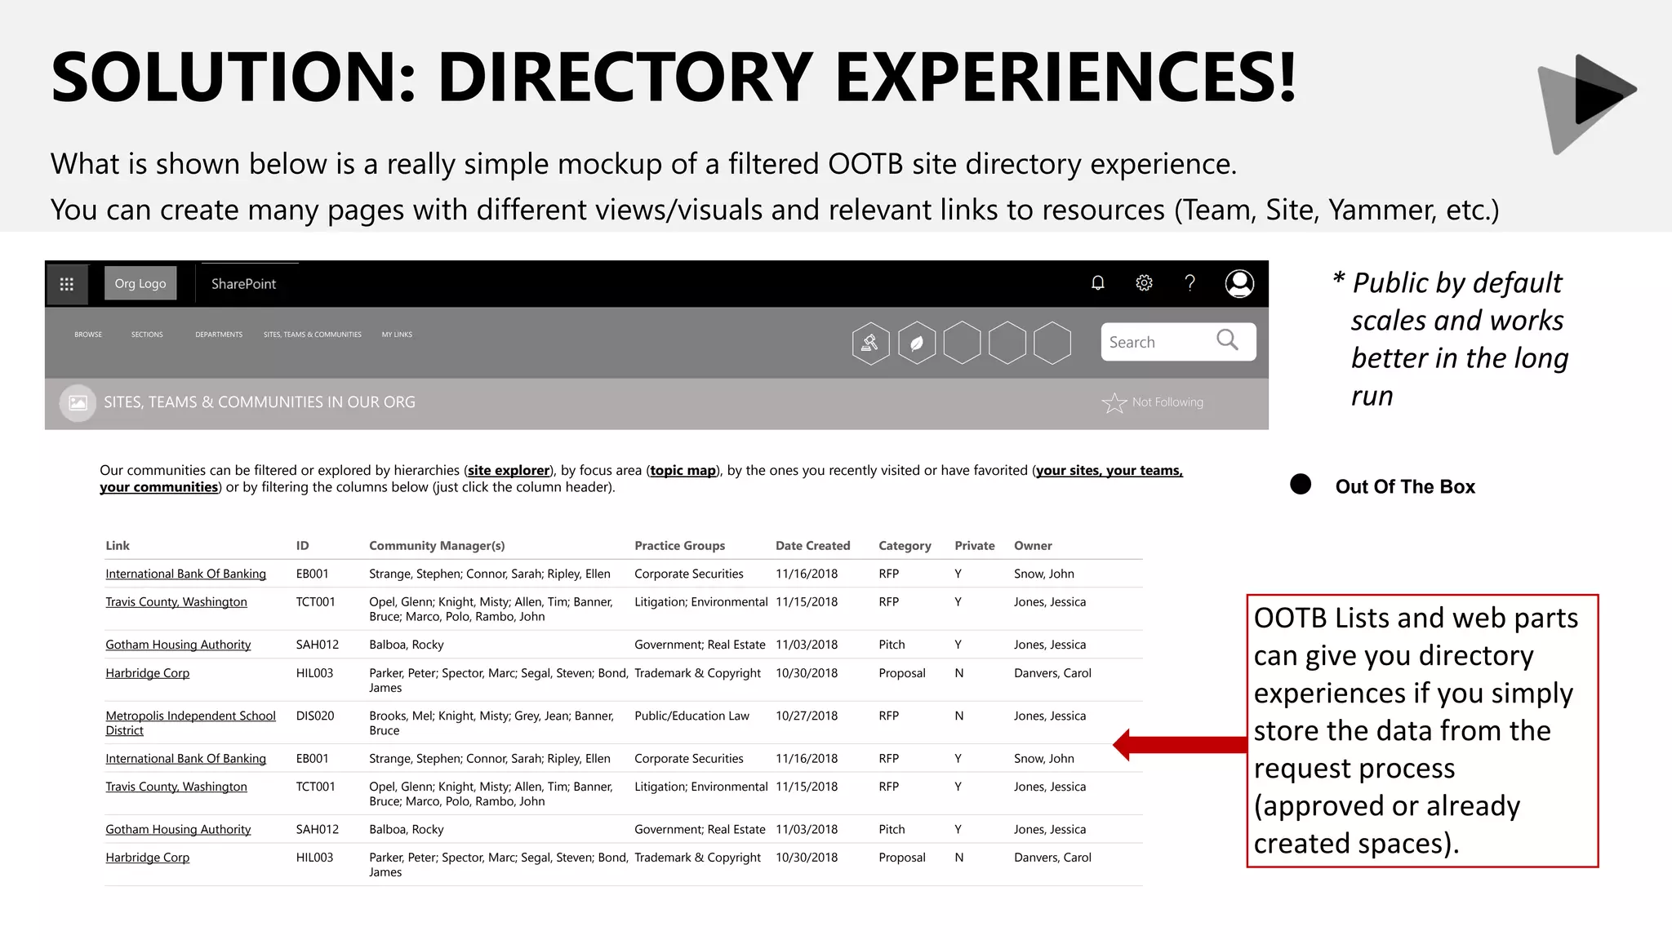Click date cell 10/27/2018

tap(807, 716)
